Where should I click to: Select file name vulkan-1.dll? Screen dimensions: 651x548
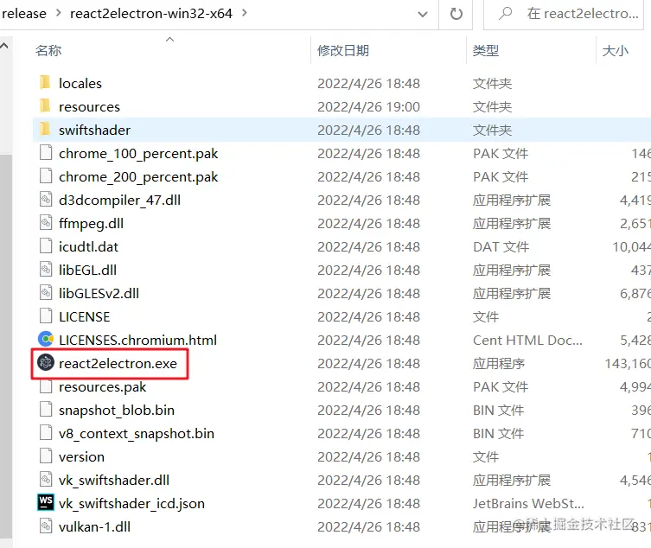point(94,527)
